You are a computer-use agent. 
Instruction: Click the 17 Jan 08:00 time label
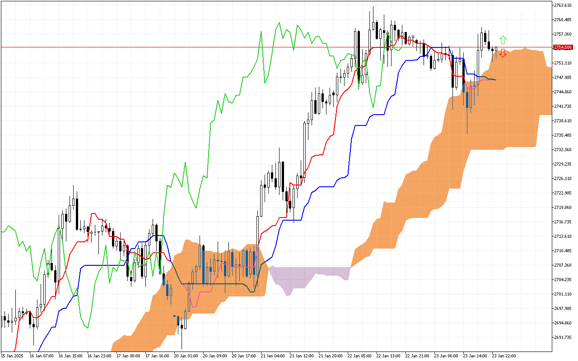click(128, 356)
